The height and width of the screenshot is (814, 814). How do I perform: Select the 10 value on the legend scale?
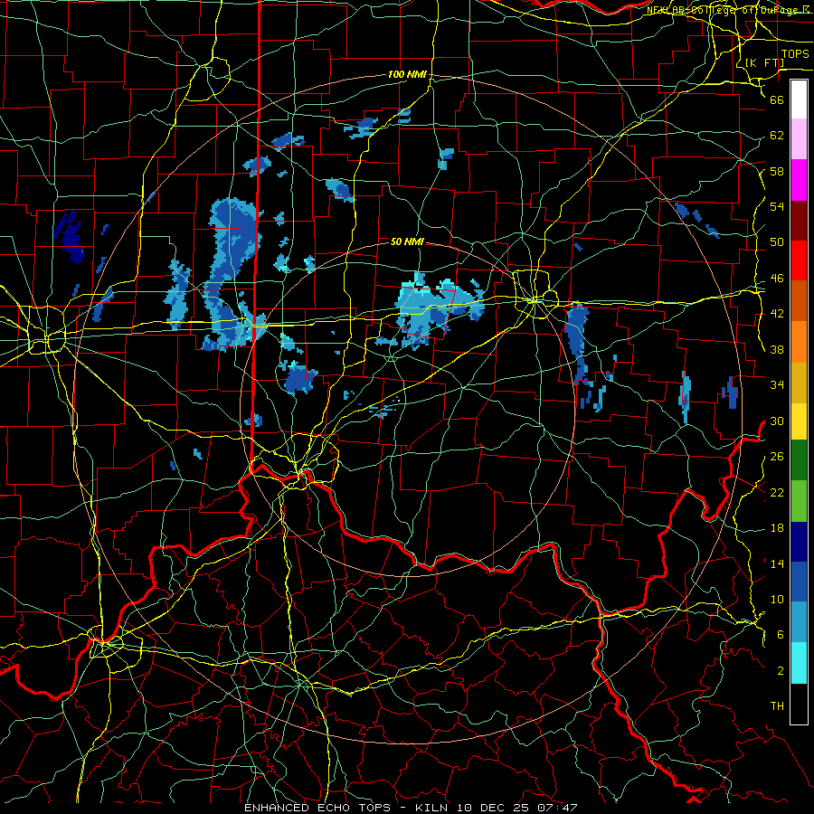[x=777, y=599]
